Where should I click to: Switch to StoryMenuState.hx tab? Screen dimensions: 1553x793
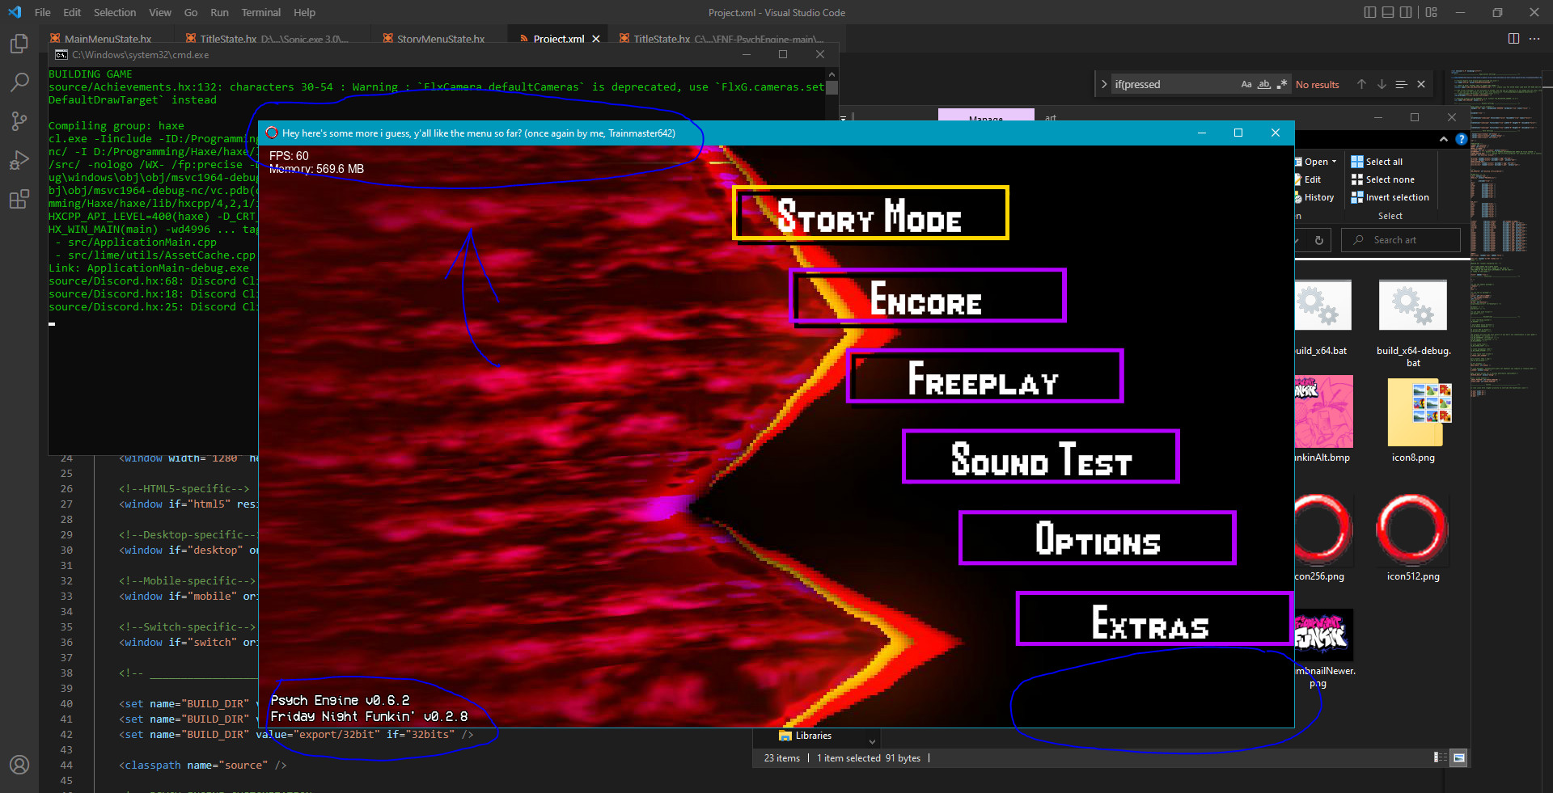pos(441,39)
